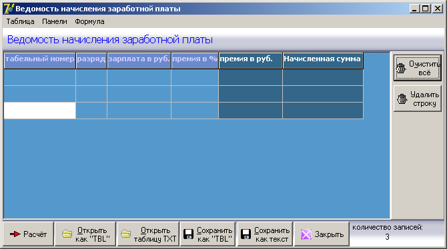The height and width of the screenshot is (249, 447).
Task: Click the floppy icon on Сохранить как "TBL"
Action: pyautogui.click(x=188, y=234)
